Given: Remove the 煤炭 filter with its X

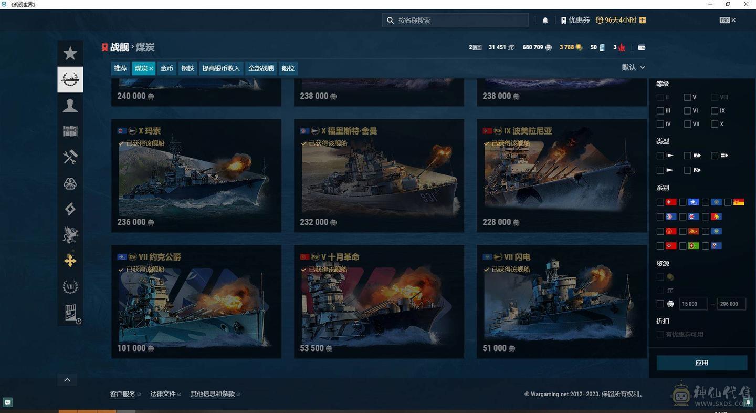Looking at the screenshot, I should [151, 68].
